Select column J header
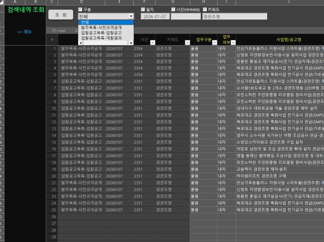The width and height of the screenshot is (324, 242). point(281,2)
